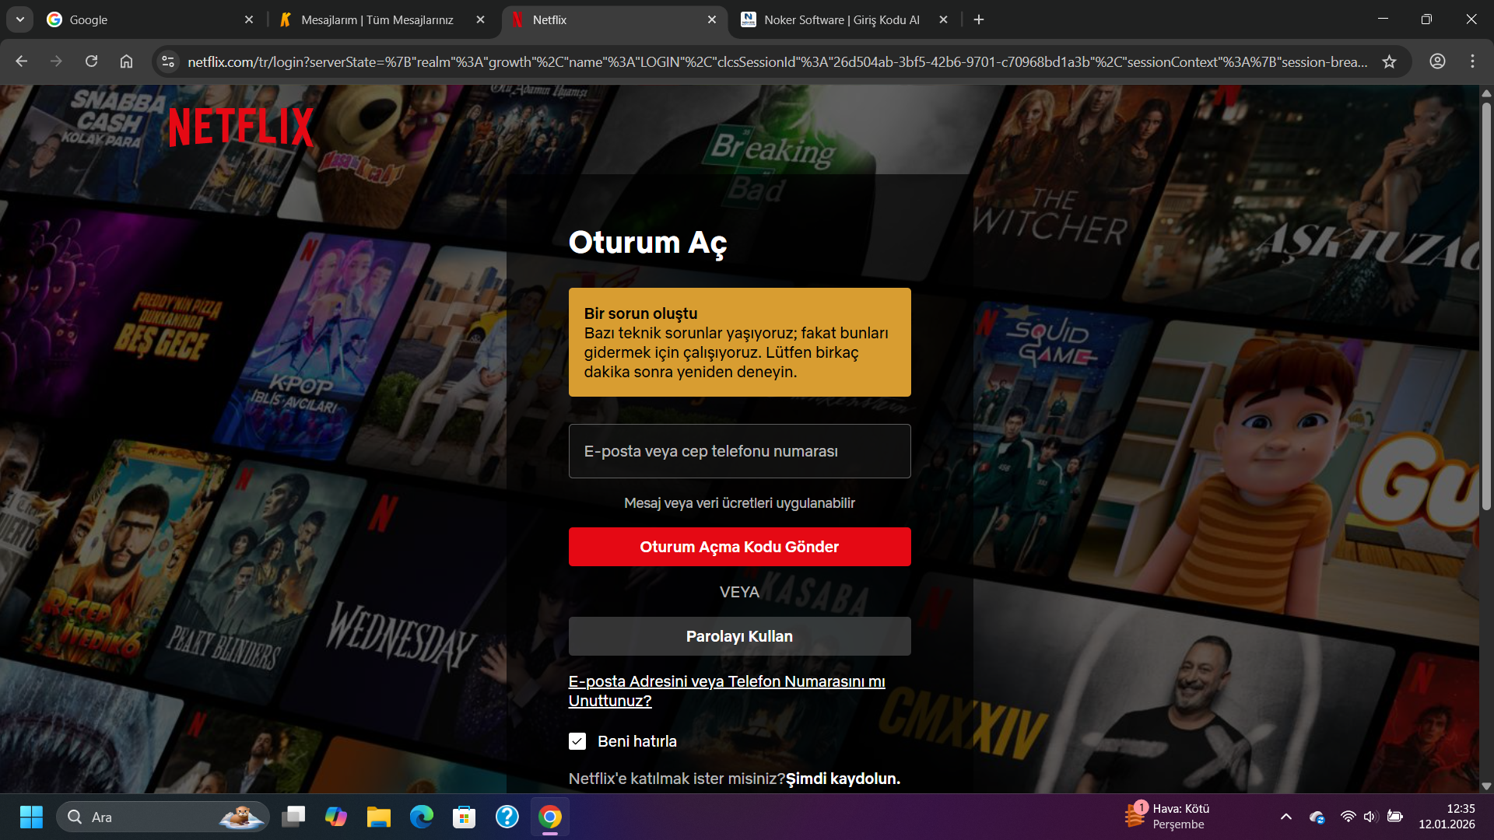Launch Microsoft Edge from the taskbar
1494x840 pixels.
point(422,817)
